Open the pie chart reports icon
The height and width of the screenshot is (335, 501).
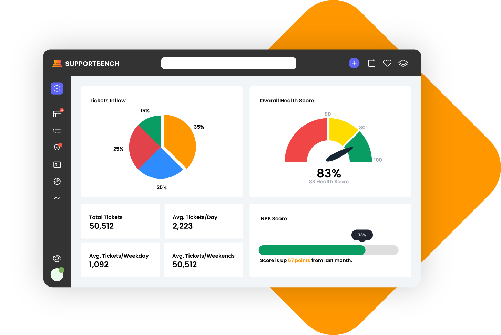(x=57, y=181)
